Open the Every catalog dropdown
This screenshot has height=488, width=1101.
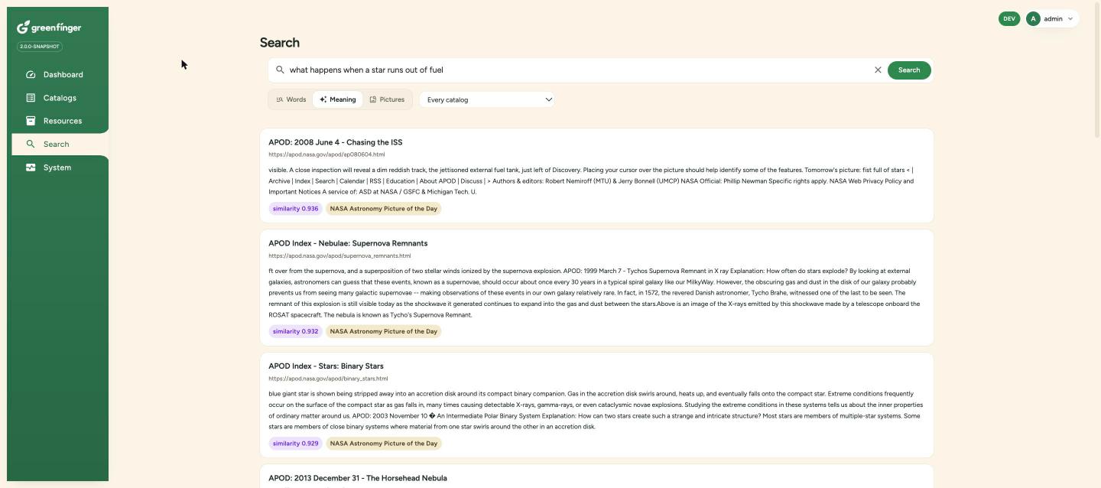coord(487,99)
